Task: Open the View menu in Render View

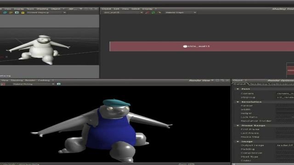Action: click(x=5, y=80)
